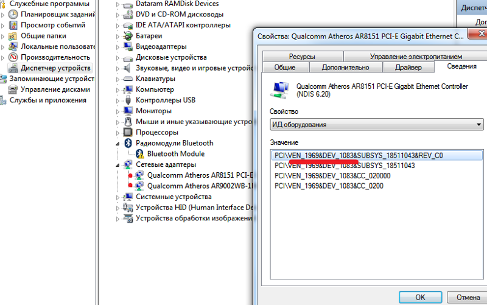The width and height of the screenshot is (487, 305).
Task: Select Qualcomm Atheros AR9002WB adapter in tree
Action: click(200, 186)
